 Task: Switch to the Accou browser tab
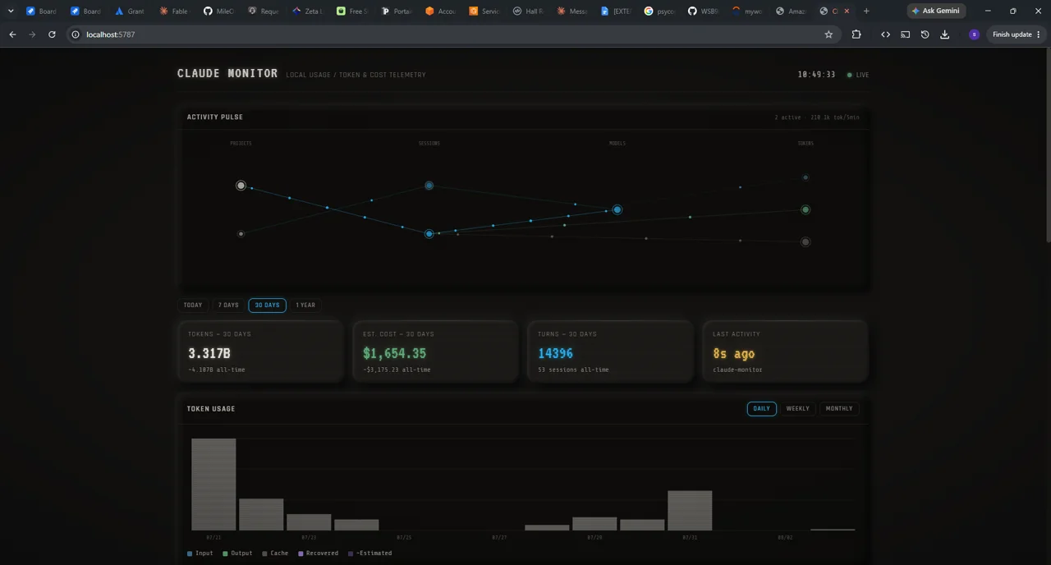439,11
